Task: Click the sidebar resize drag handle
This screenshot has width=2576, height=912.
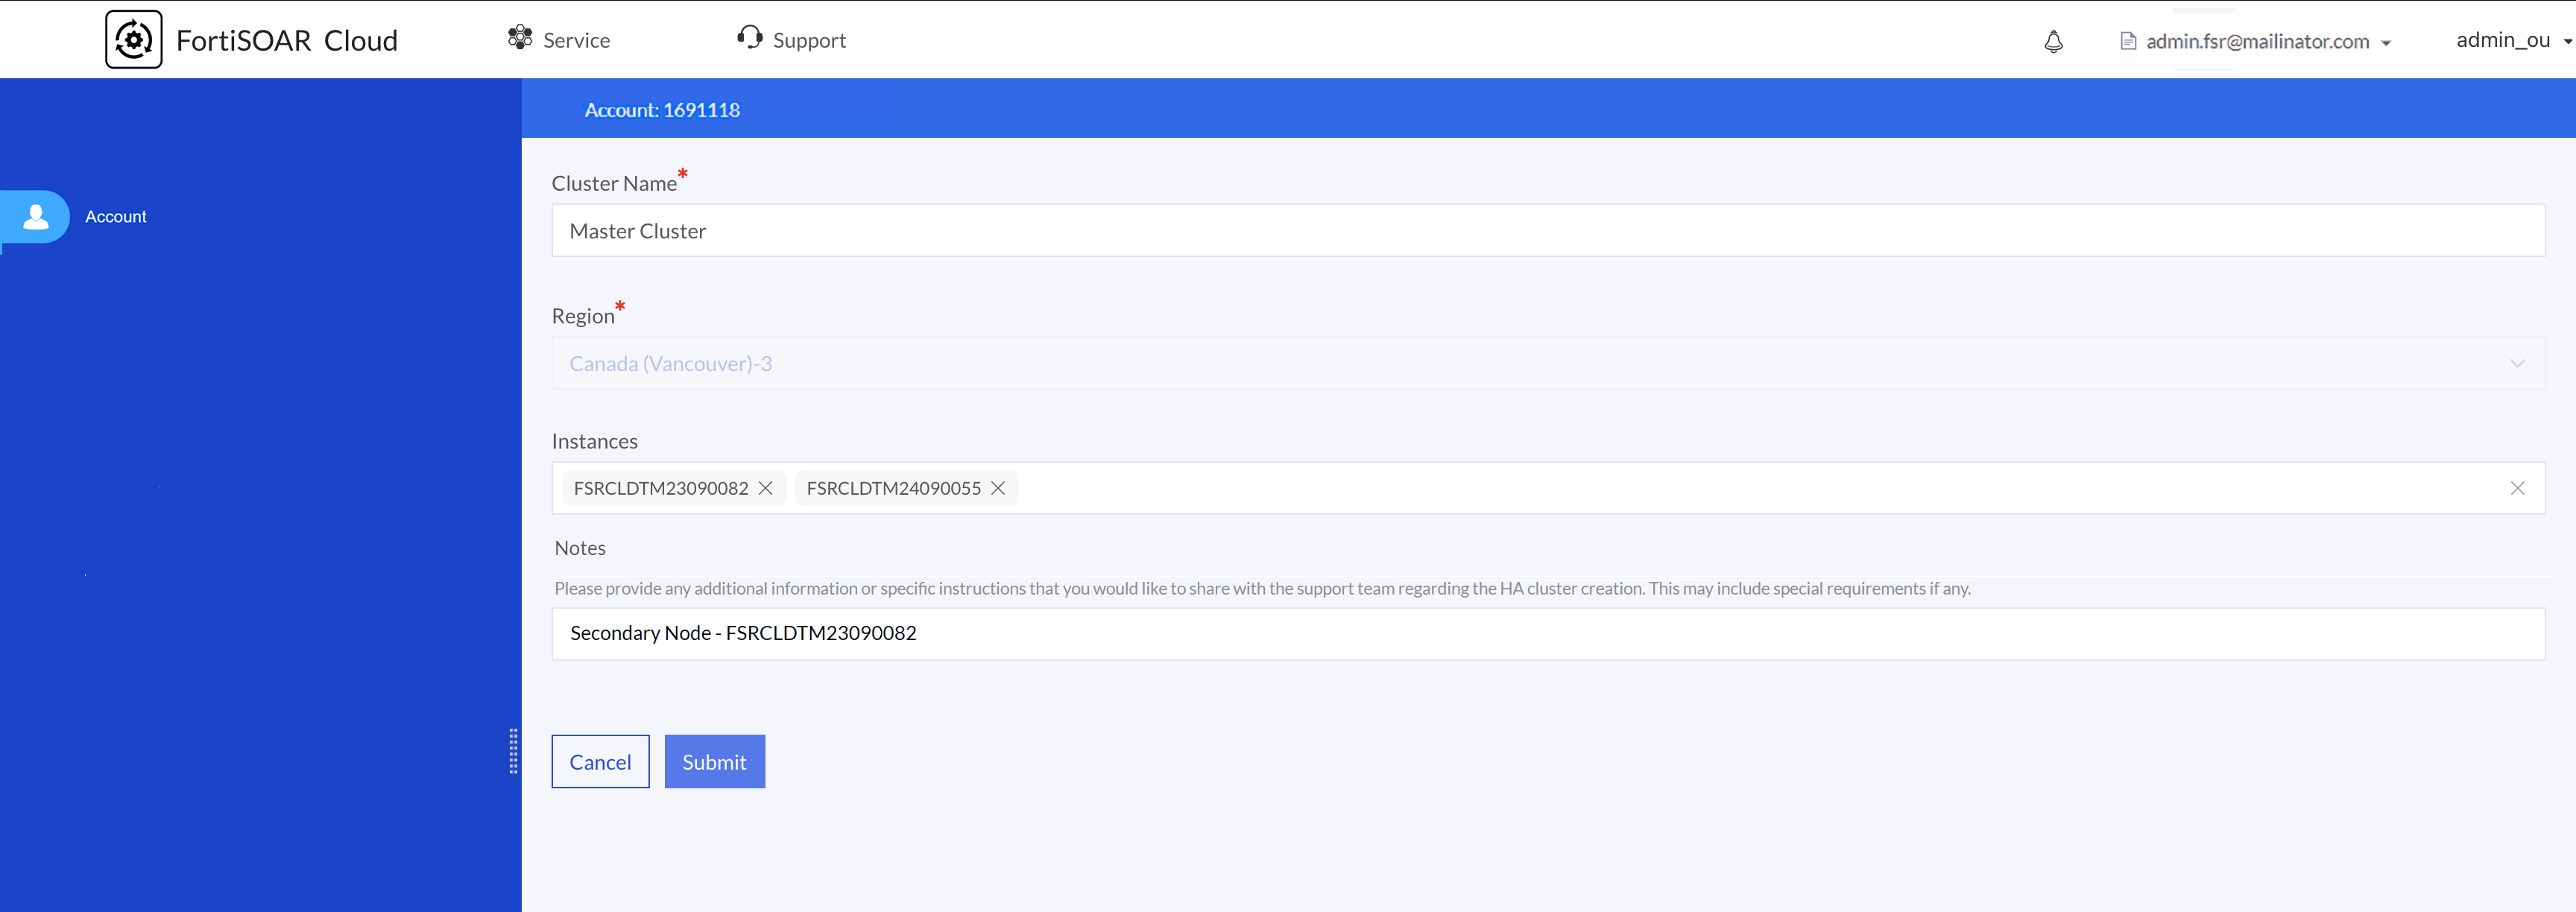Action: [513, 751]
